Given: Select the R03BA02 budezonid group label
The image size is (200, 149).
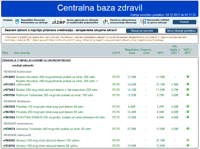Looking at the screenshot, I should 18,72.
